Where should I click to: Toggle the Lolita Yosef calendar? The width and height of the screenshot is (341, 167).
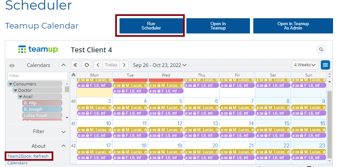42,115
